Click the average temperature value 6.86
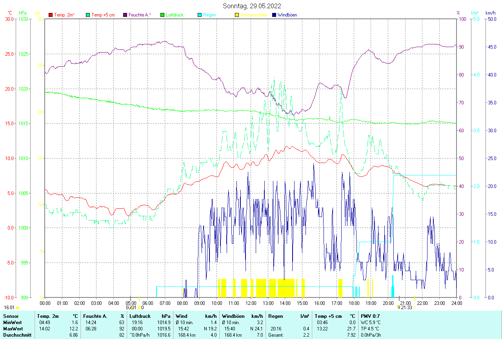This screenshot has height=339, width=502. coord(74,335)
